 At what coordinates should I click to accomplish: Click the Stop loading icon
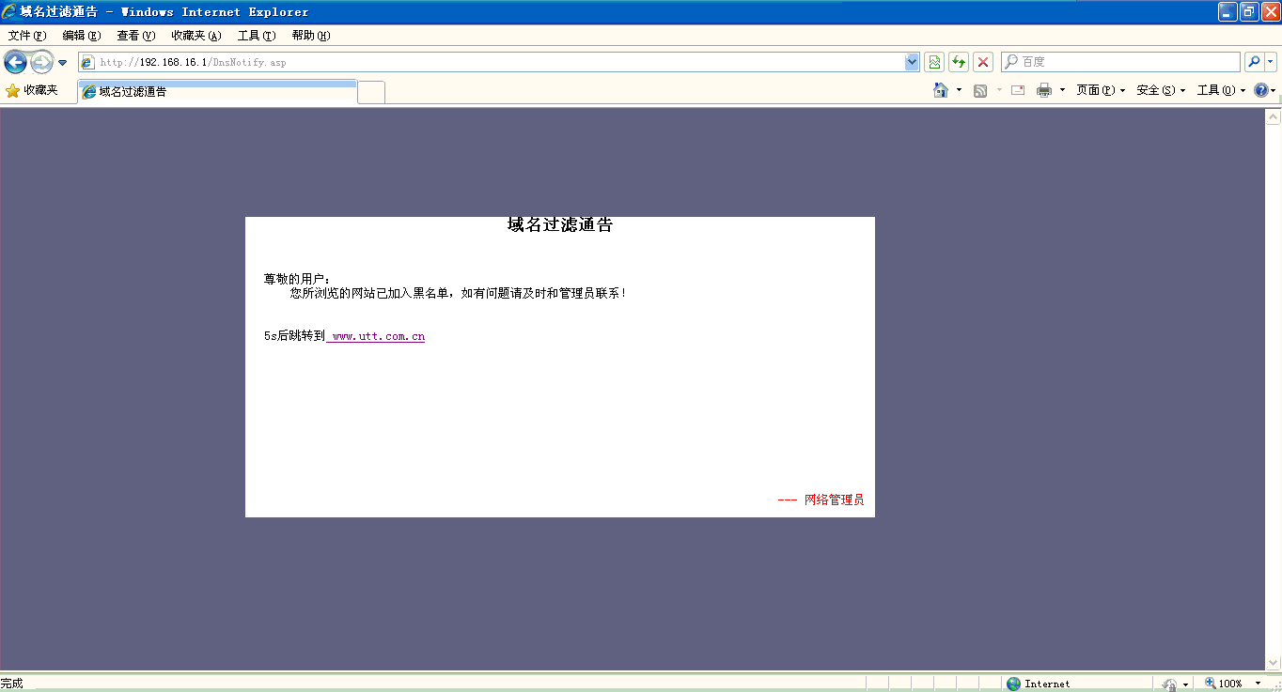pos(982,61)
